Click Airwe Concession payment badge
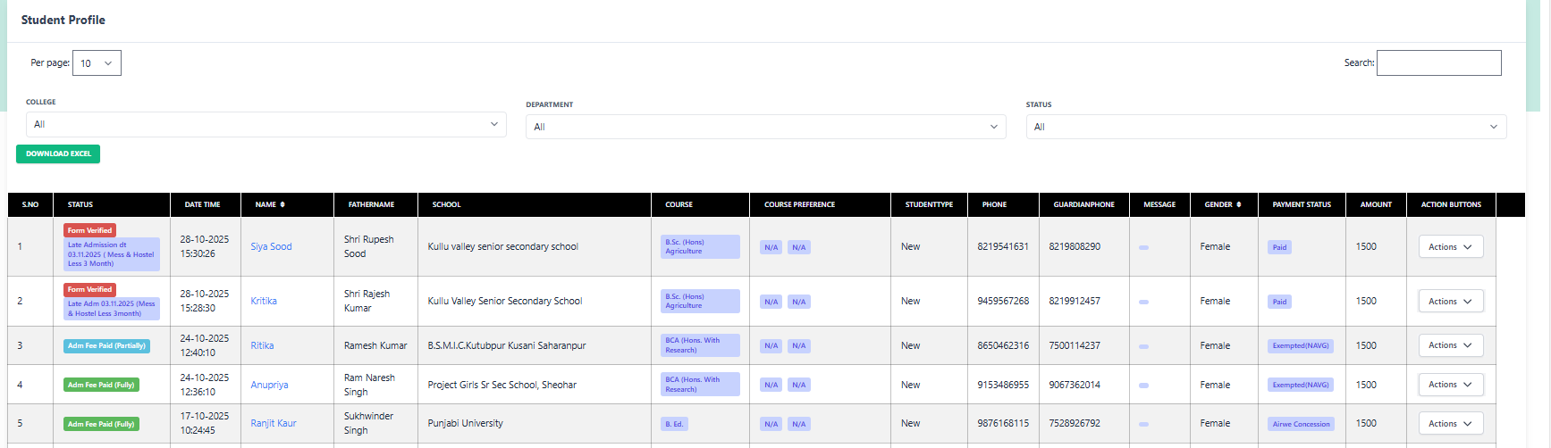This screenshot has height=448, width=1551. [1301, 424]
